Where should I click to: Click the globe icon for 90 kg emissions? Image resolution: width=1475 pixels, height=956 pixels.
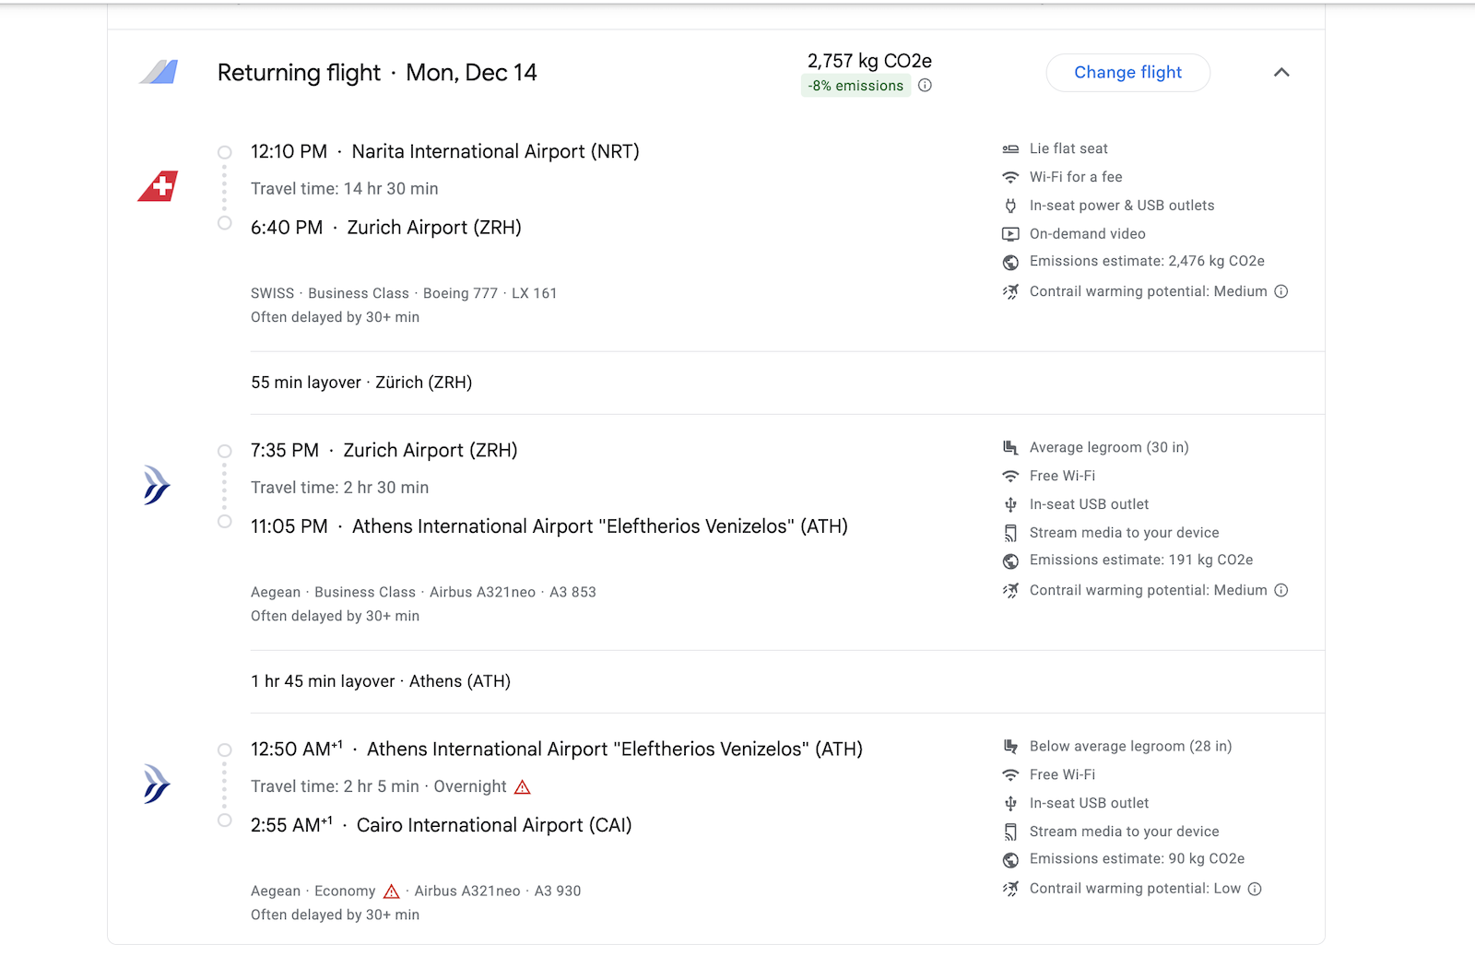point(1010,860)
